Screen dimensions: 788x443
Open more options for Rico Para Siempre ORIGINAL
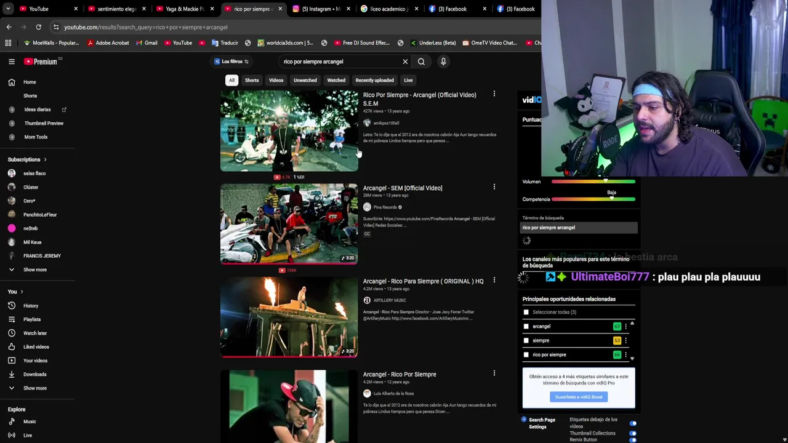494,280
